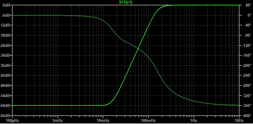Click the -200° phase axis label
The width and height of the screenshot is (253, 124).
247,65
